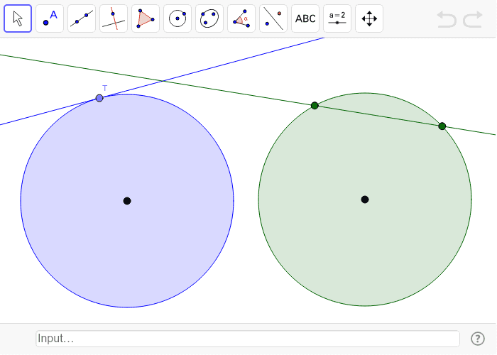Select the Move arrow tool
This screenshot has width=497, height=355.
tap(18, 18)
